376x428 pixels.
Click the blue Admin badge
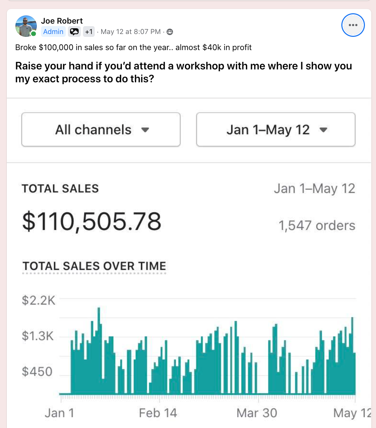pyautogui.click(x=53, y=32)
